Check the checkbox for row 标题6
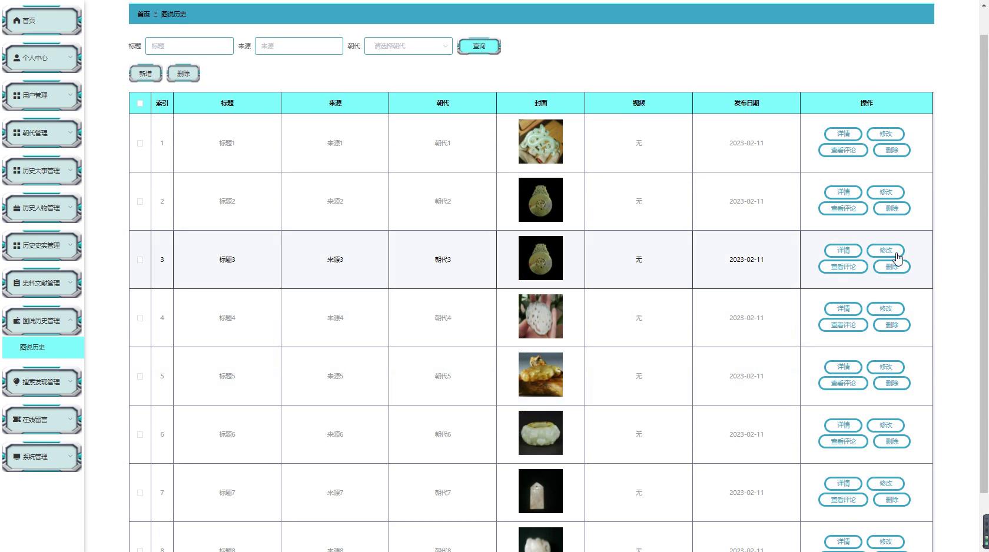Viewport: 989px width, 552px height. tap(140, 434)
